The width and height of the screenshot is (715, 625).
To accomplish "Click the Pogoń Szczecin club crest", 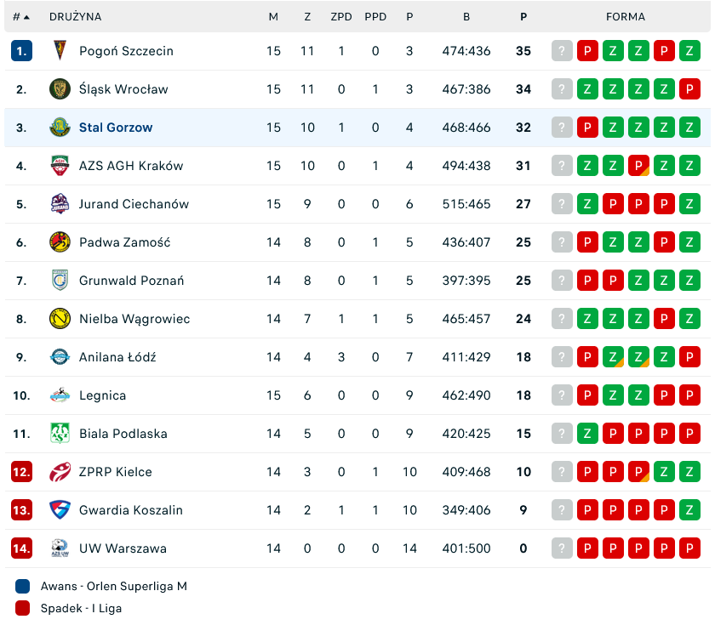I will pos(60,51).
